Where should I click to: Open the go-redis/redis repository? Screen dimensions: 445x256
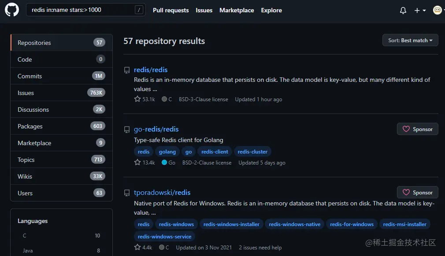[x=156, y=129]
